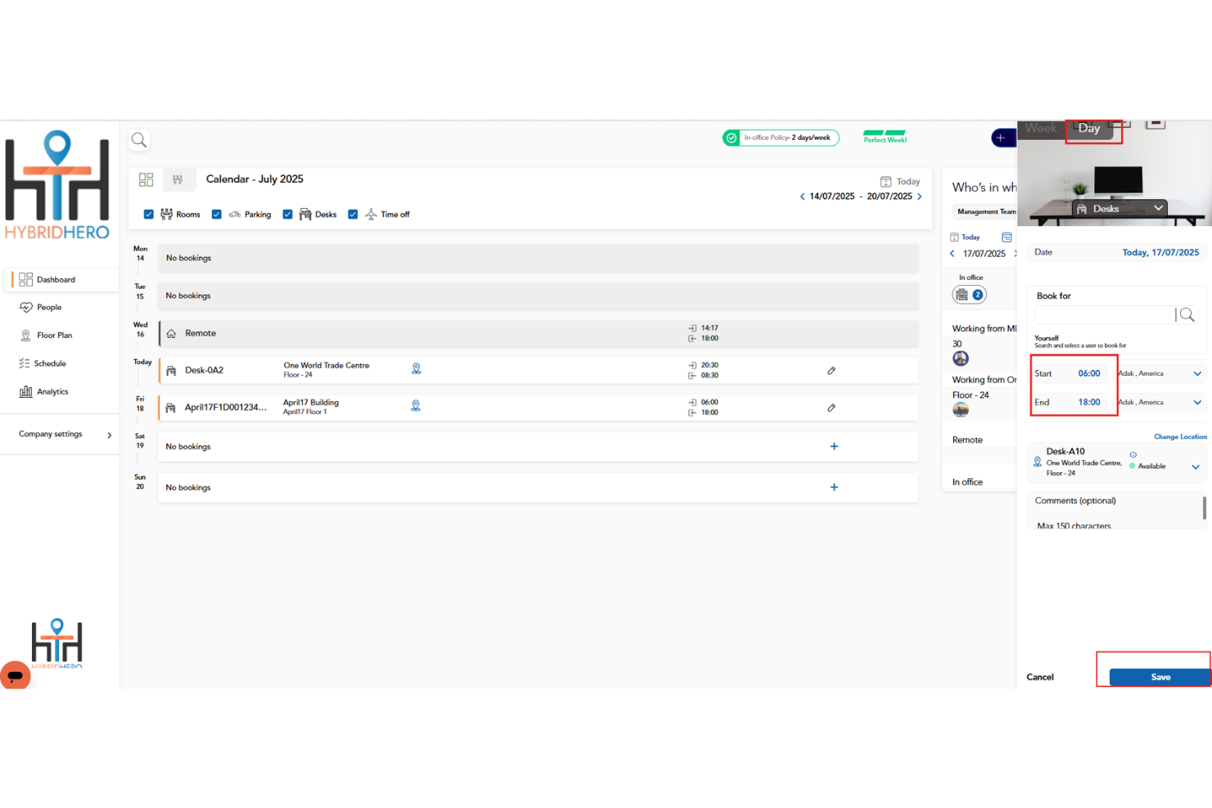This screenshot has width=1212, height=808.
Task: Disable the Parking filter checkbox
Action: [216, 214]
